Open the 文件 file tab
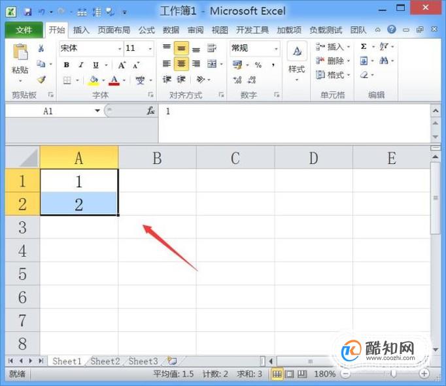 [x=24, y=30]
